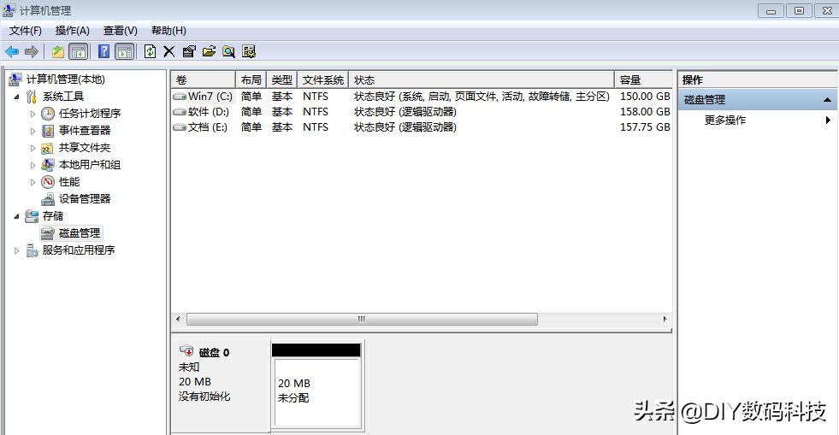The width and height of the screenshot is (839, 435).
Task: Click the last toolbar settings icon
Action: [x=249, y=51]
